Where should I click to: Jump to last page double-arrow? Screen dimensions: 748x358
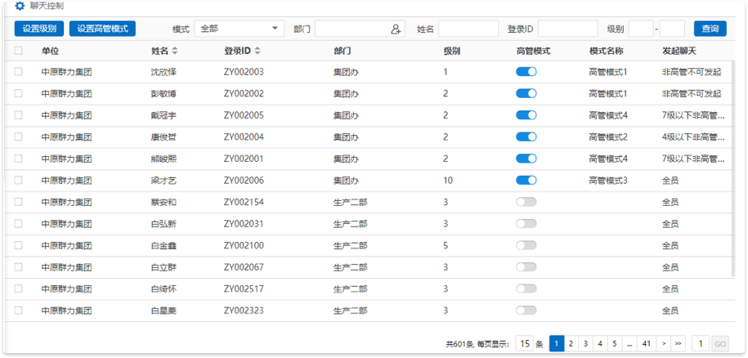[x=678, y=344]
